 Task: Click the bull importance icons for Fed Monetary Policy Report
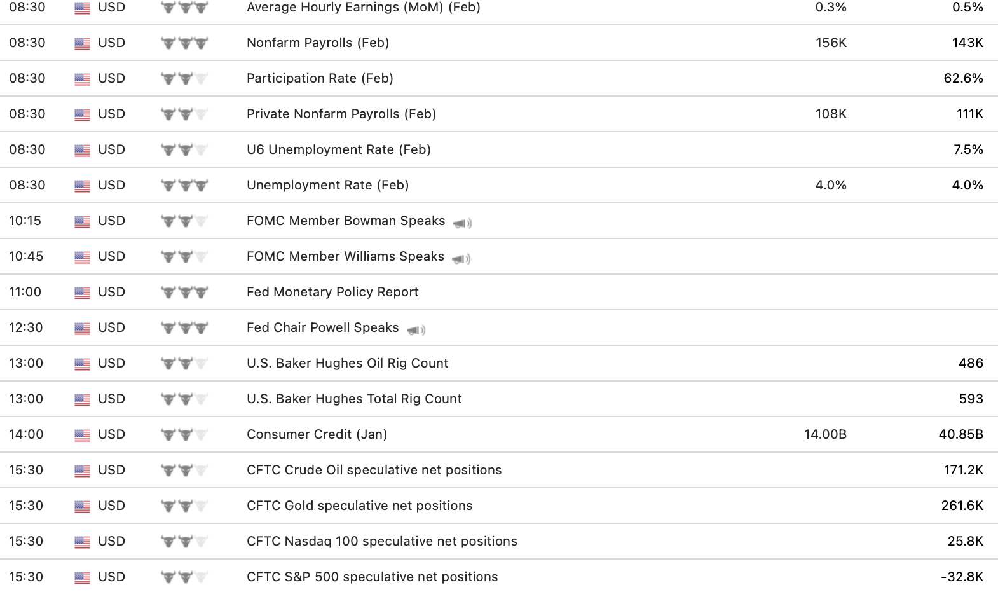pyautogui.click(x=184, y=293)
